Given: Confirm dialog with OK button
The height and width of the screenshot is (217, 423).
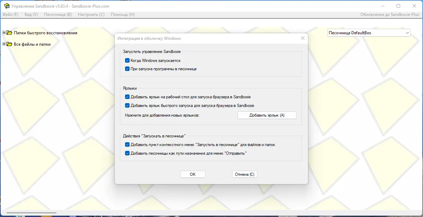Looking at the screenshot, I should [x=193, y=174].
